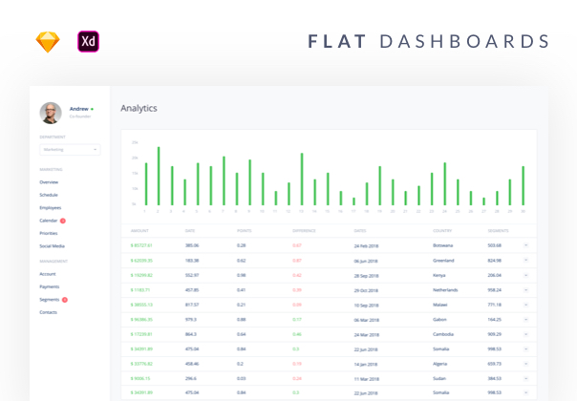Click the green online status dot beside Andrew
Image resolution: width=577 pixels, height=401 pixels.
pos(92,109)
